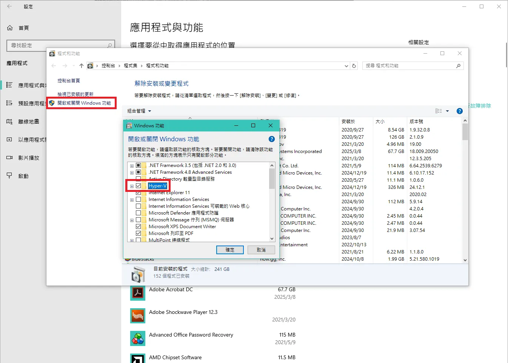This screenshot has height=363, width=508.
Task: Open Startup via its sidebar icon
Action: 9,176
